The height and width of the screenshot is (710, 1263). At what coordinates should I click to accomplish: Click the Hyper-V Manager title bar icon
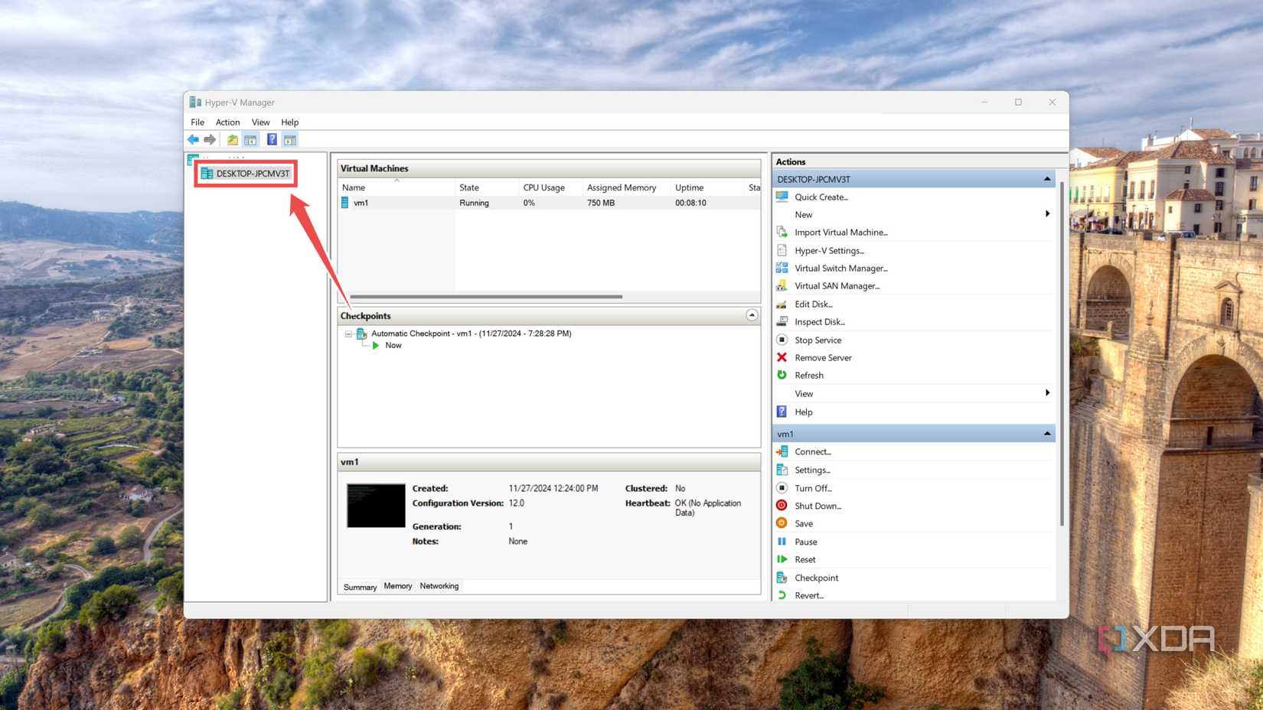pyautogui.click(x=195, y=103)
